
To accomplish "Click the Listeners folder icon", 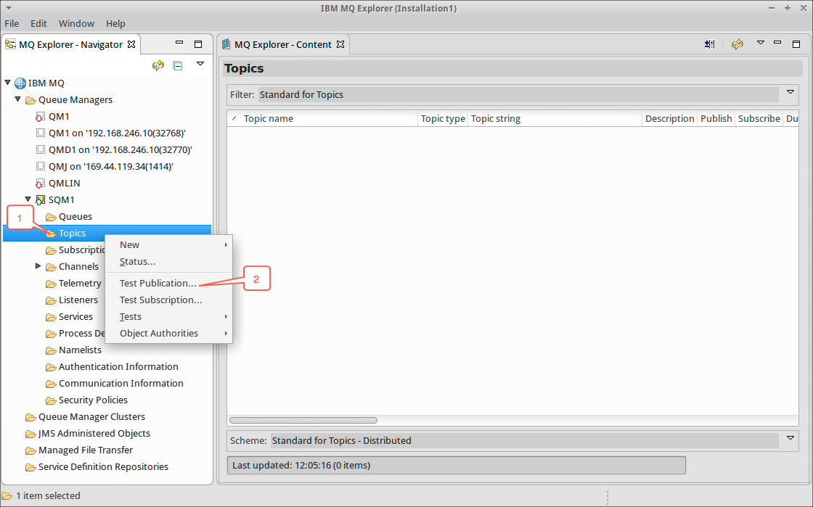I will point(51,300).
